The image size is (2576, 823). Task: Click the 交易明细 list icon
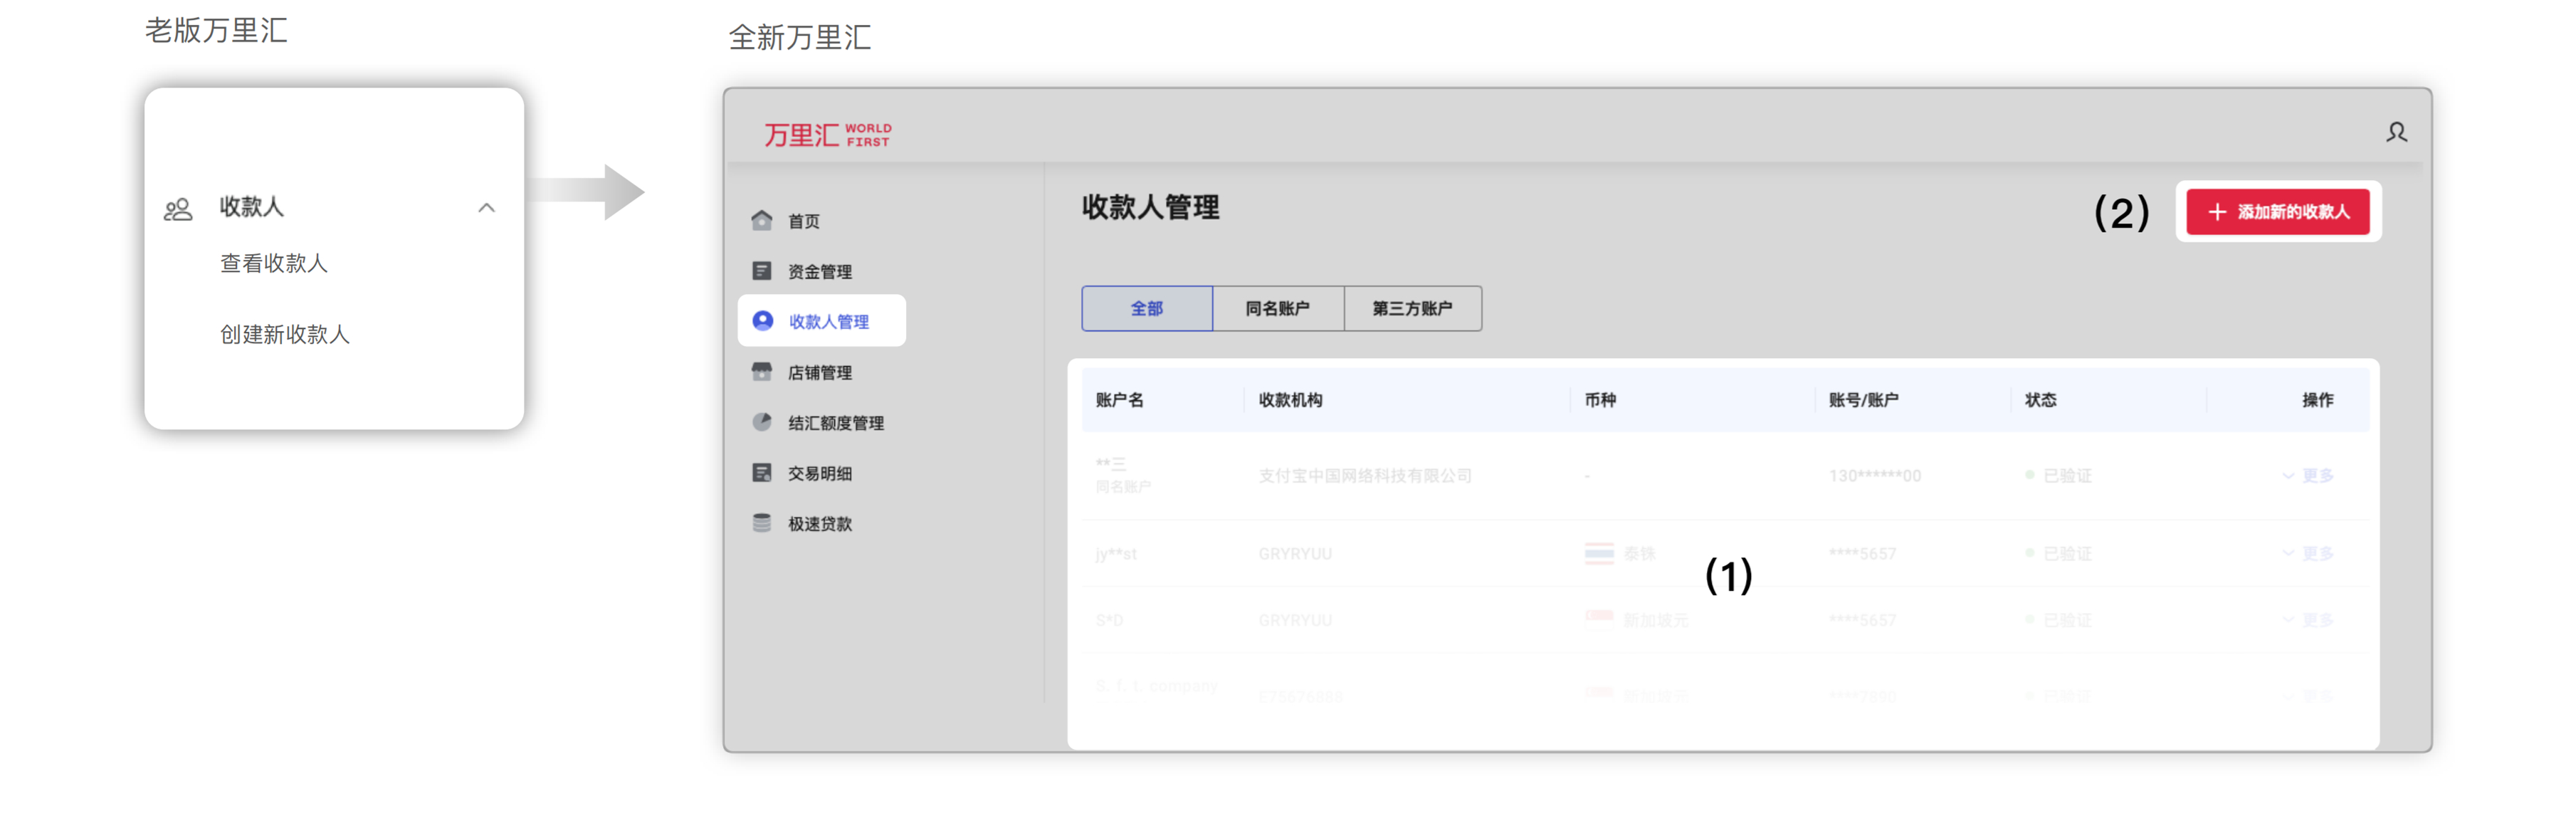tap(761, 472)
